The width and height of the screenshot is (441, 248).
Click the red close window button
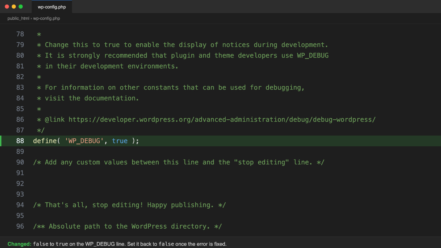tap(7, 7)
